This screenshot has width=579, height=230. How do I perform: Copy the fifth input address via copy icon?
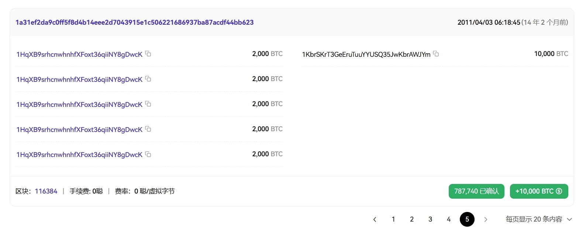(148, 154)
